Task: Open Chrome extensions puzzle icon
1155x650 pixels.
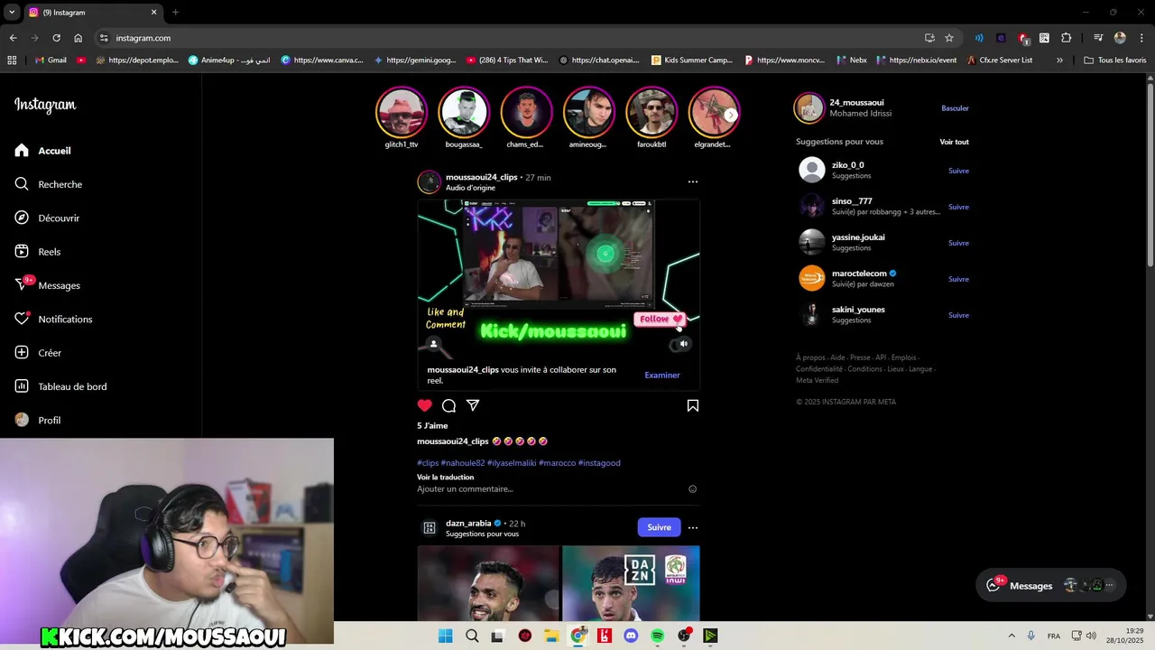Action: 1066,38
